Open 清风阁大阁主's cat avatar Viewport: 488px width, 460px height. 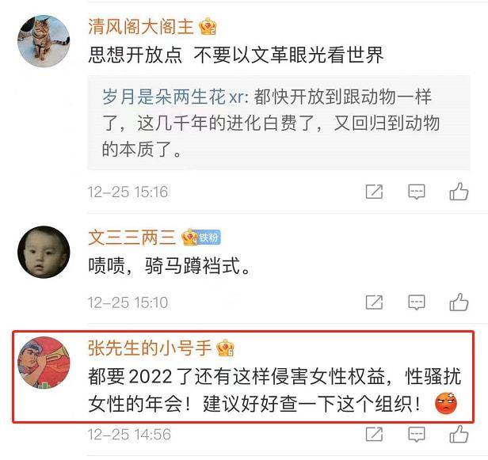(44, 41)
